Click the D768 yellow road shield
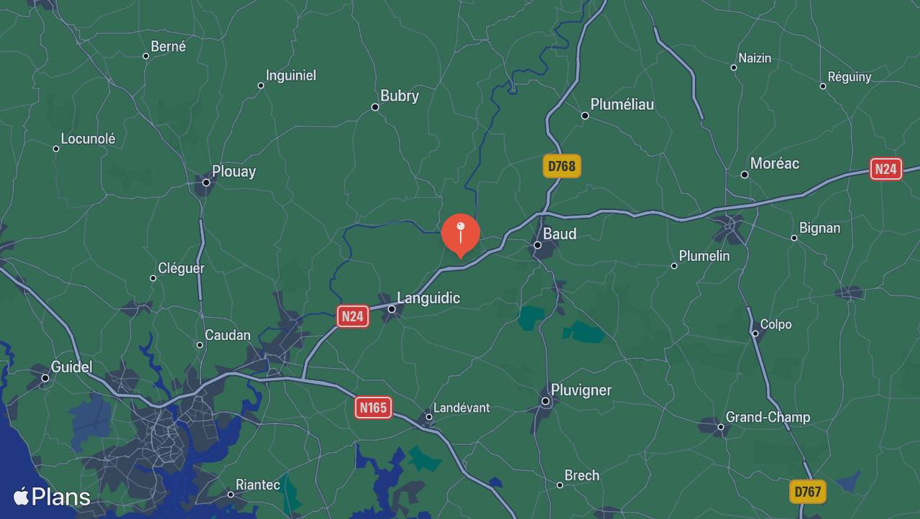Image resolution: width=920 pixels, height=519 pixels. point(561,166)
